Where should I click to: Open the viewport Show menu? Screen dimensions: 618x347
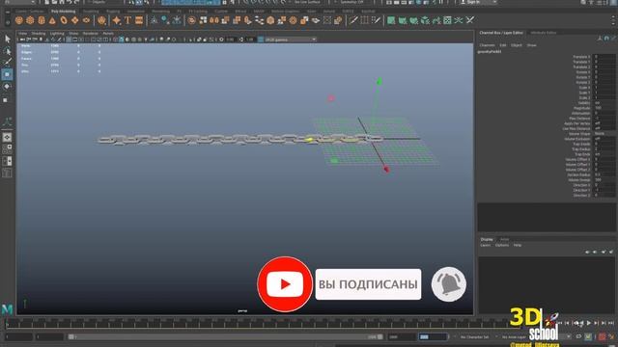[73, 34]
